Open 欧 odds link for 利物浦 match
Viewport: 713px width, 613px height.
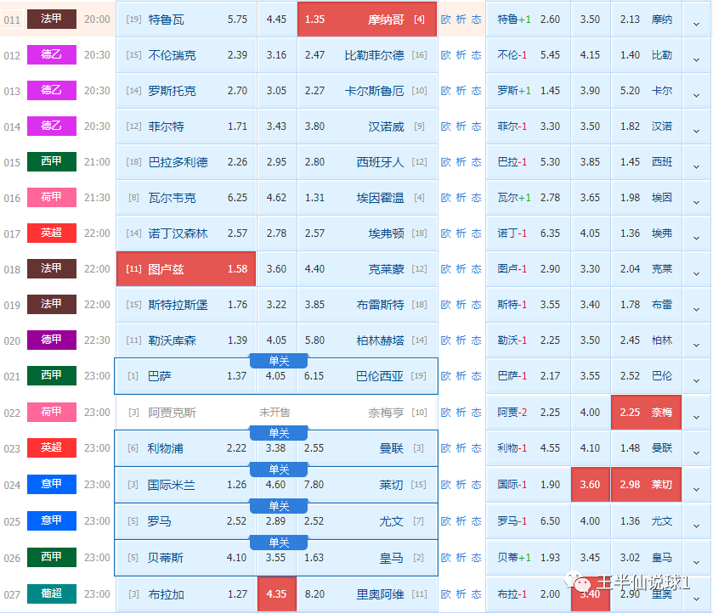[445, 448]
